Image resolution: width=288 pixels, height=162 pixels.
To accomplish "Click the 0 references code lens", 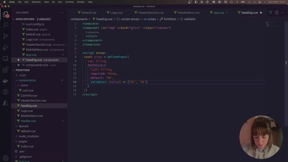I will coord(92,32).
